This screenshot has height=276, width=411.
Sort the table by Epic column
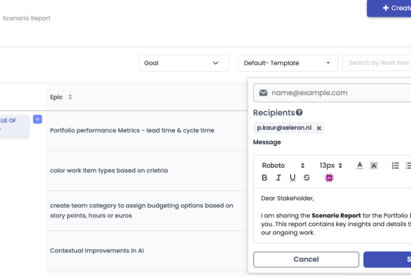click(70, 97)
